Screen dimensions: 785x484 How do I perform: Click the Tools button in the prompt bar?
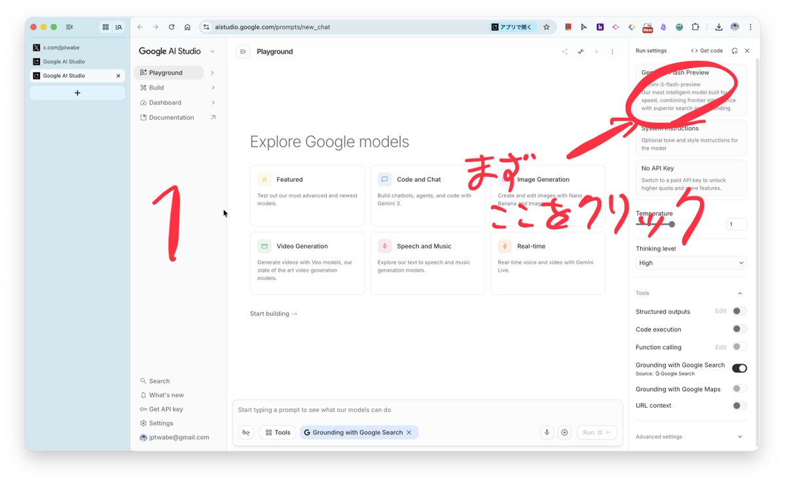tap(278, 432)
